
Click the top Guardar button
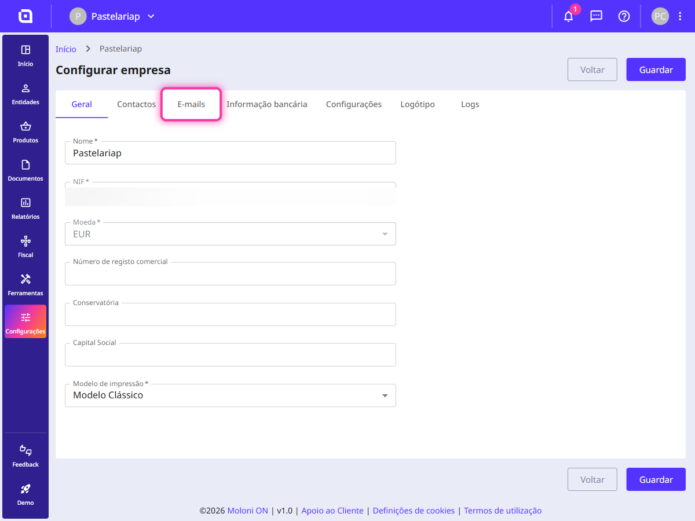(656, 69)
